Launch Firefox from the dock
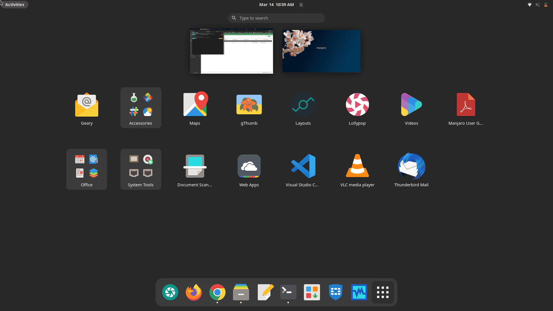This screenshot has height=311, width=553. pos(194,292)
